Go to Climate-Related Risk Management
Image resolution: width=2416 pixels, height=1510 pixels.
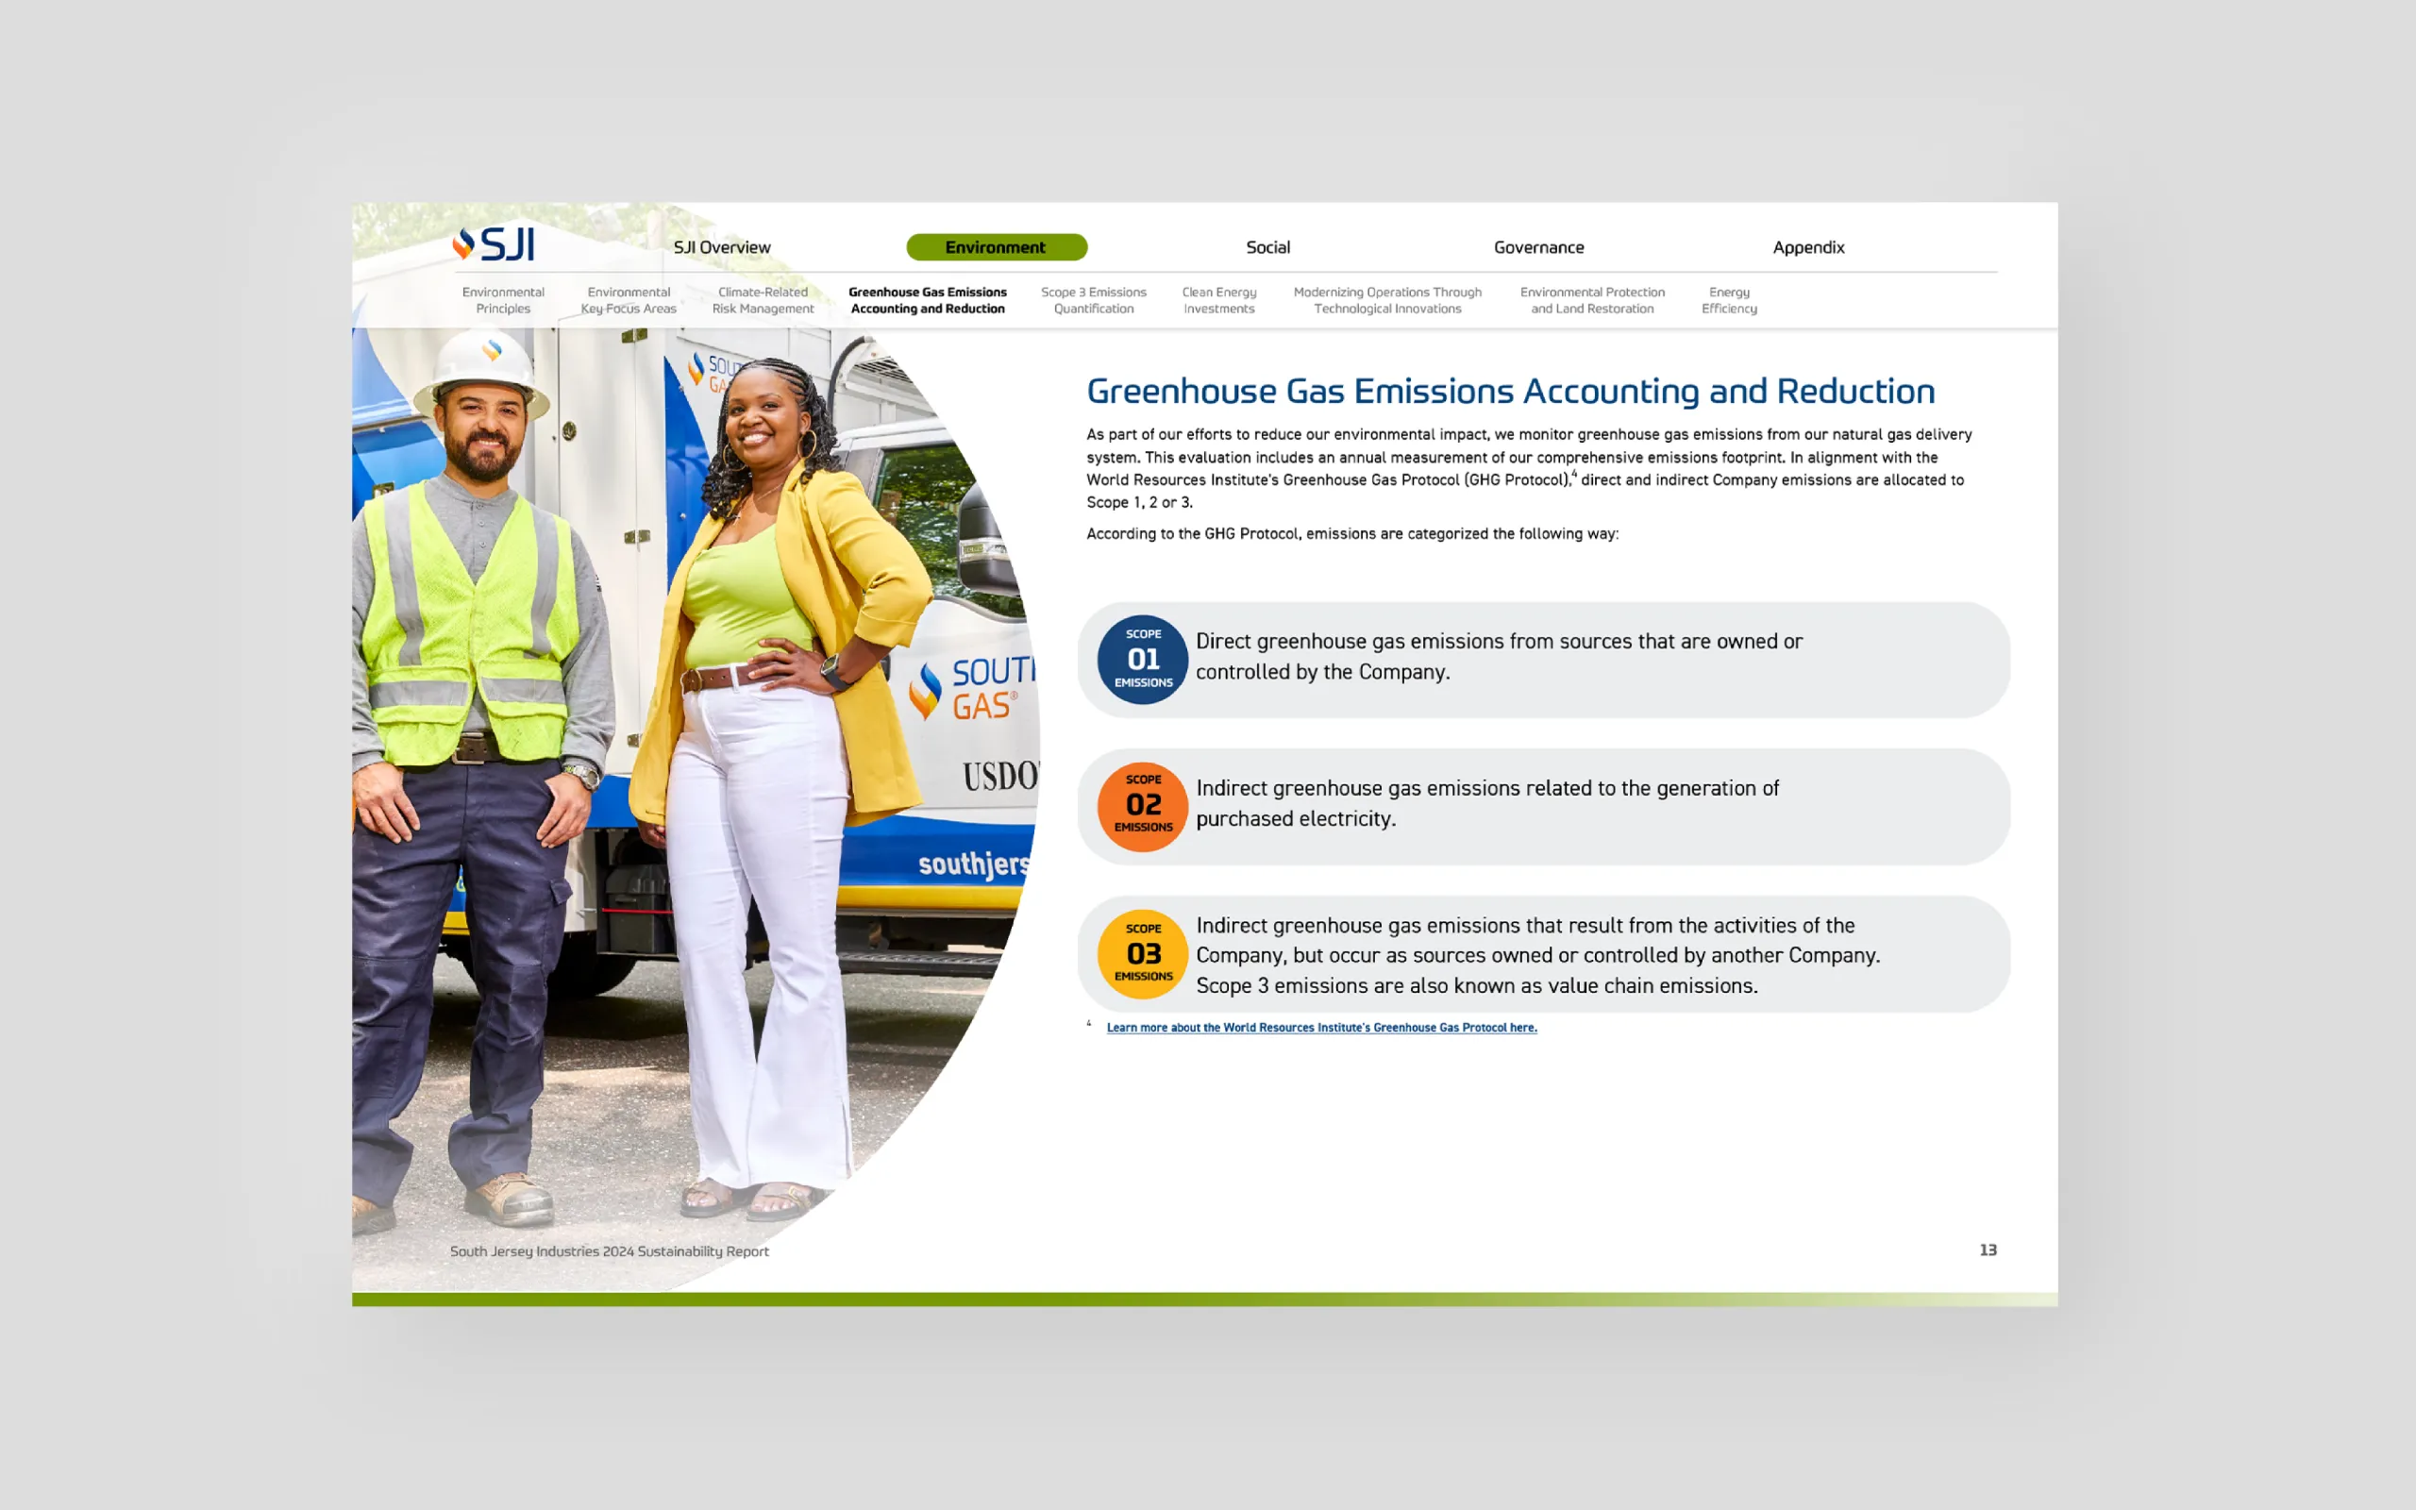tap(763, 299)
